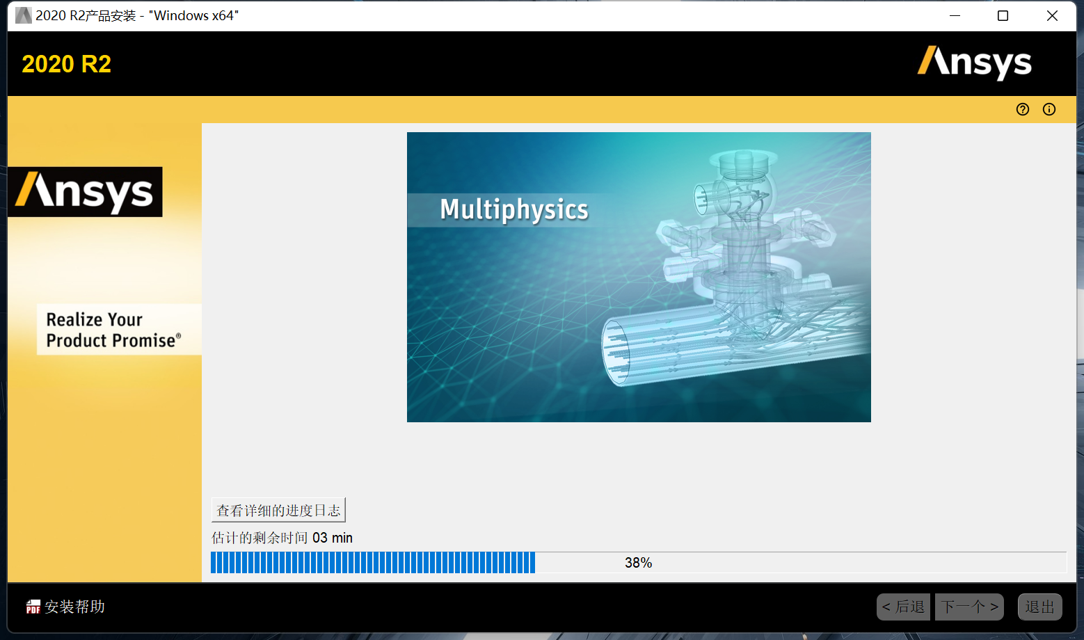The width and height of the screenshot is (1084, 640).
Task: Click the 38% percentage text
Action: [x=638, y=562]
